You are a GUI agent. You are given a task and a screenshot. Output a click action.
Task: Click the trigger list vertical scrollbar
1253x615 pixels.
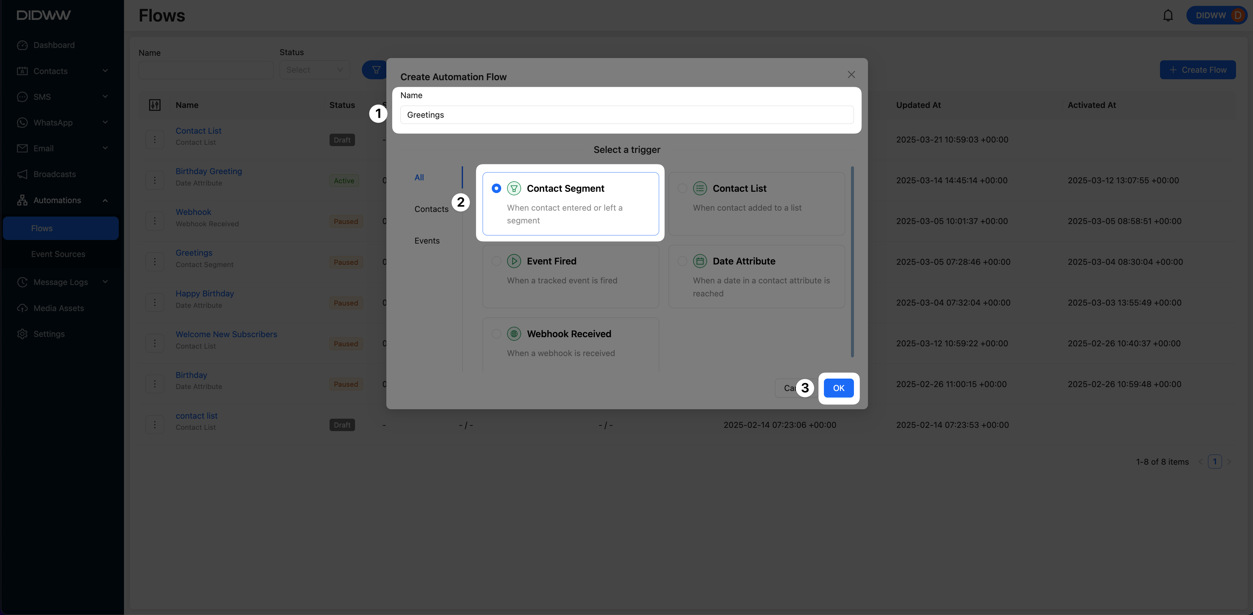tap(852, 262)
